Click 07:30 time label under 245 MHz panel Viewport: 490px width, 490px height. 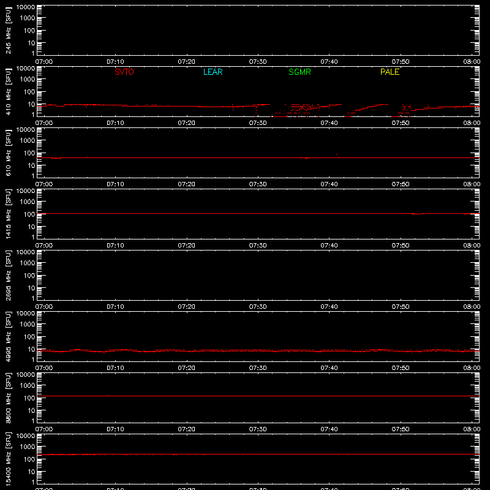(258, 62)
